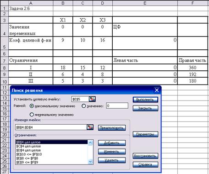Click cell with value 15
The image size is (209, 174).
82,68
